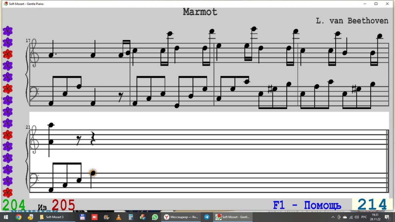Image resolution: width=395 pixels, height=222 pixels.
Task: Click the F1 - Помощь help label
Action: 307,205
